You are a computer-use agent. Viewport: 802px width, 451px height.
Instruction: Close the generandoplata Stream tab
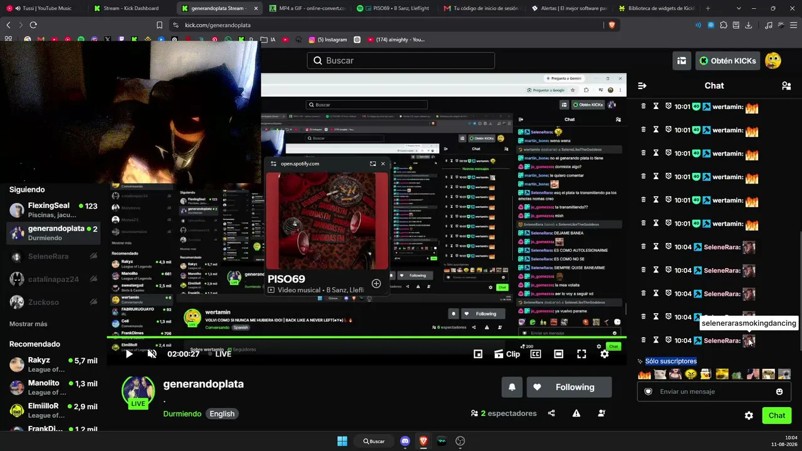256,8
